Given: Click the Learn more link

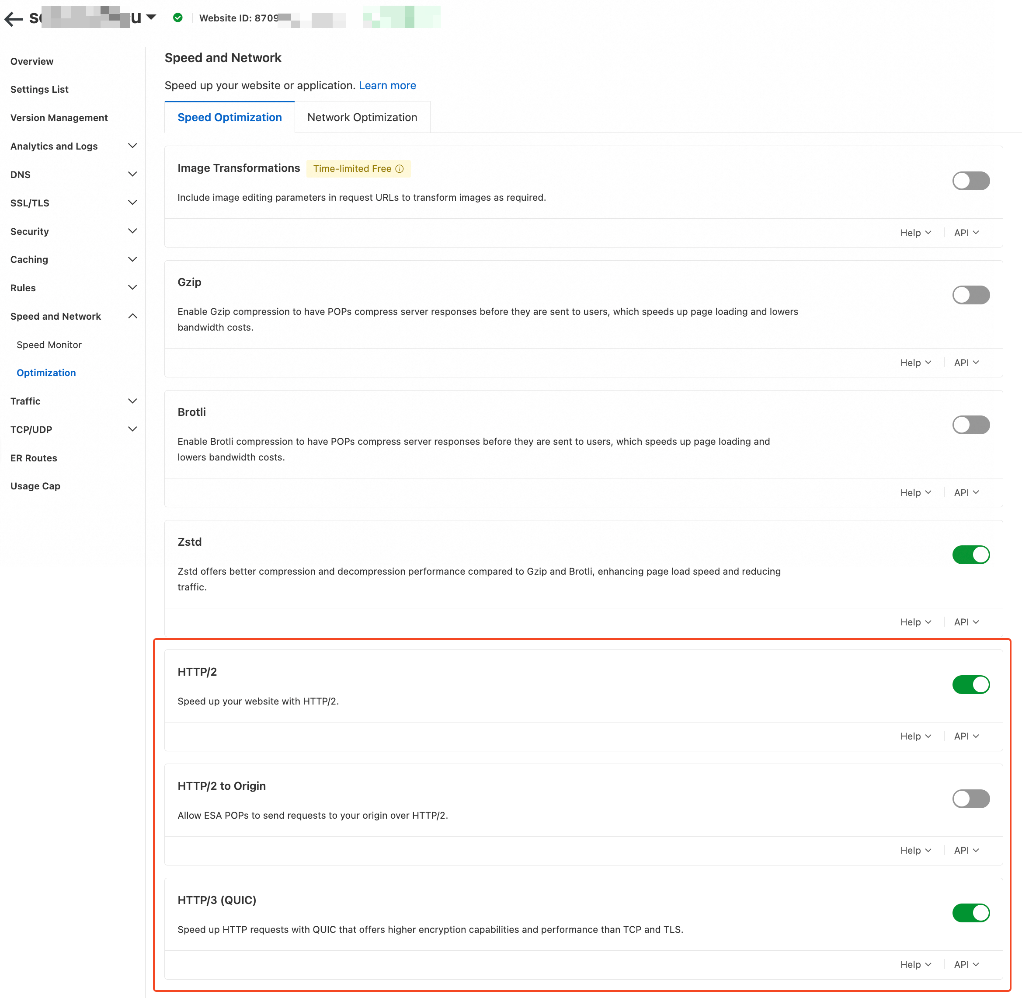Looking at the screenshot, I should [x=387, y=85].
